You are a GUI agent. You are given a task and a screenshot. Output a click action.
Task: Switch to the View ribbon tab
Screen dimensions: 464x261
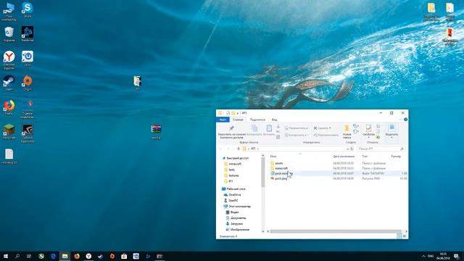(274, 120)
